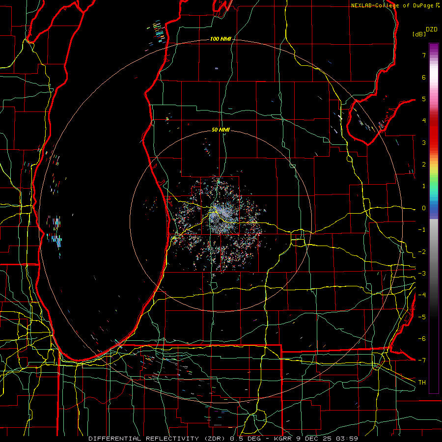Click the 50 NMI range ring label
Viewport: 442px width, 442px height.
221,130
